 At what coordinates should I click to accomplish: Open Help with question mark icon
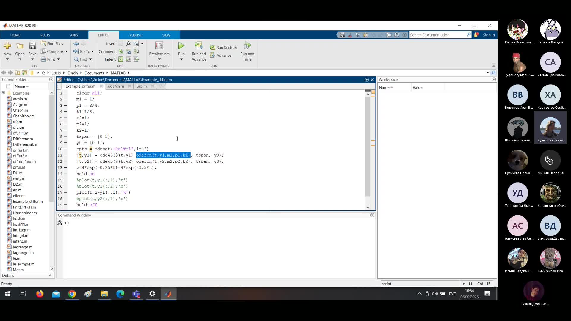(397, 35)
